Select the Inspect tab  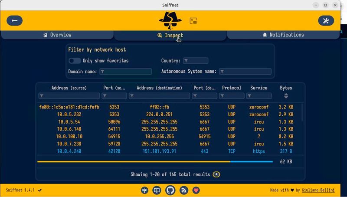point(170,36)
